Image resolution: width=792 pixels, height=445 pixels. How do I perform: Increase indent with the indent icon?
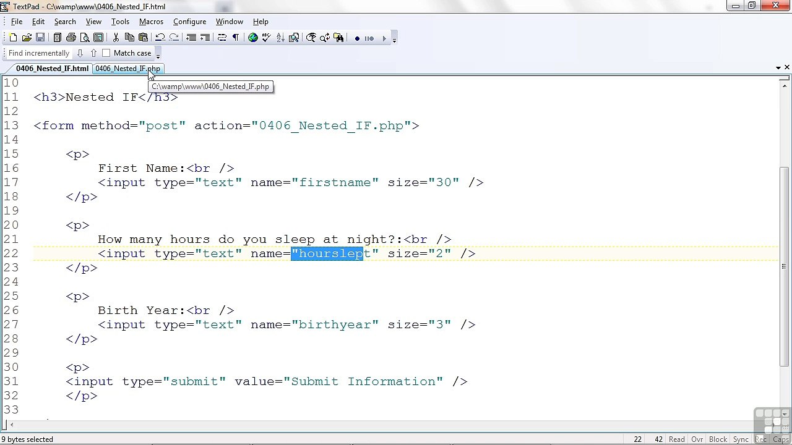[205, 38]
